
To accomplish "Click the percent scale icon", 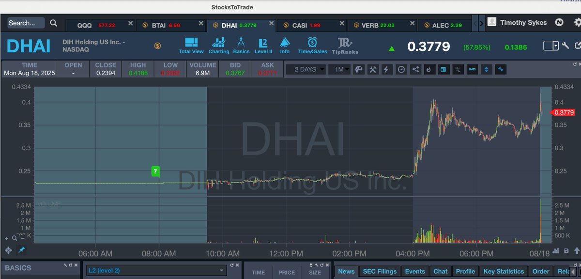I will 458,69.
